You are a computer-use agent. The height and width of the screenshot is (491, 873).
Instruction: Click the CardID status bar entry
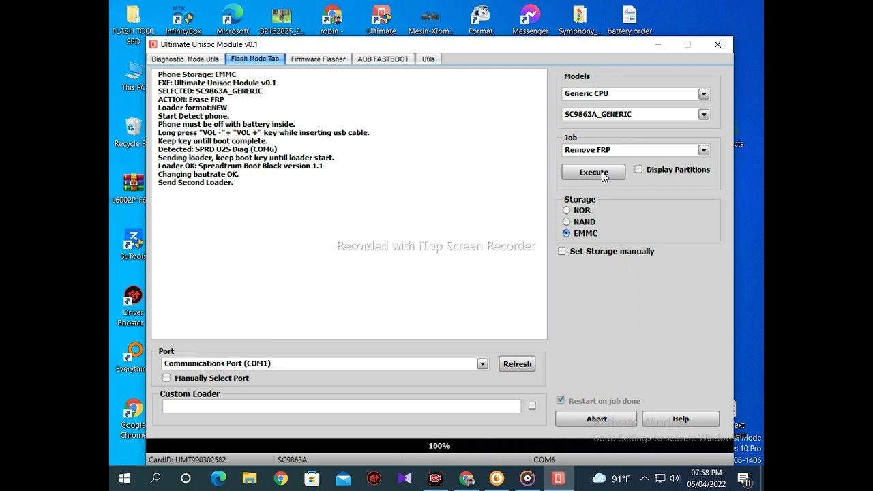(x=188, y=460)
